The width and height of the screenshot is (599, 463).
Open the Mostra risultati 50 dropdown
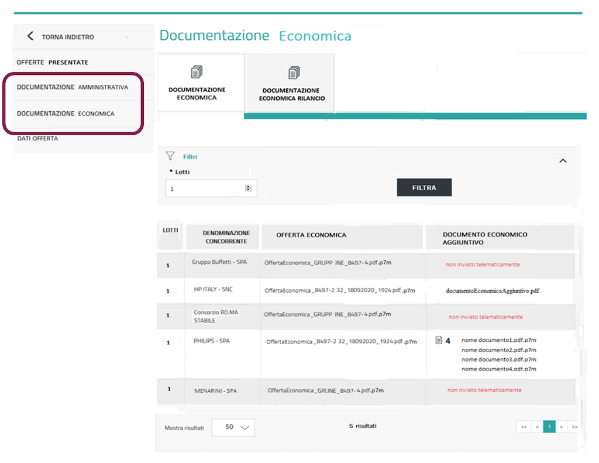click(x=233, y=427)
